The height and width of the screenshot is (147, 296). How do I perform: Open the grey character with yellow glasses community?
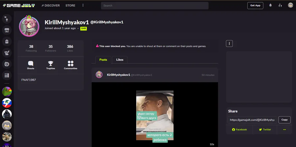(7, 126)
